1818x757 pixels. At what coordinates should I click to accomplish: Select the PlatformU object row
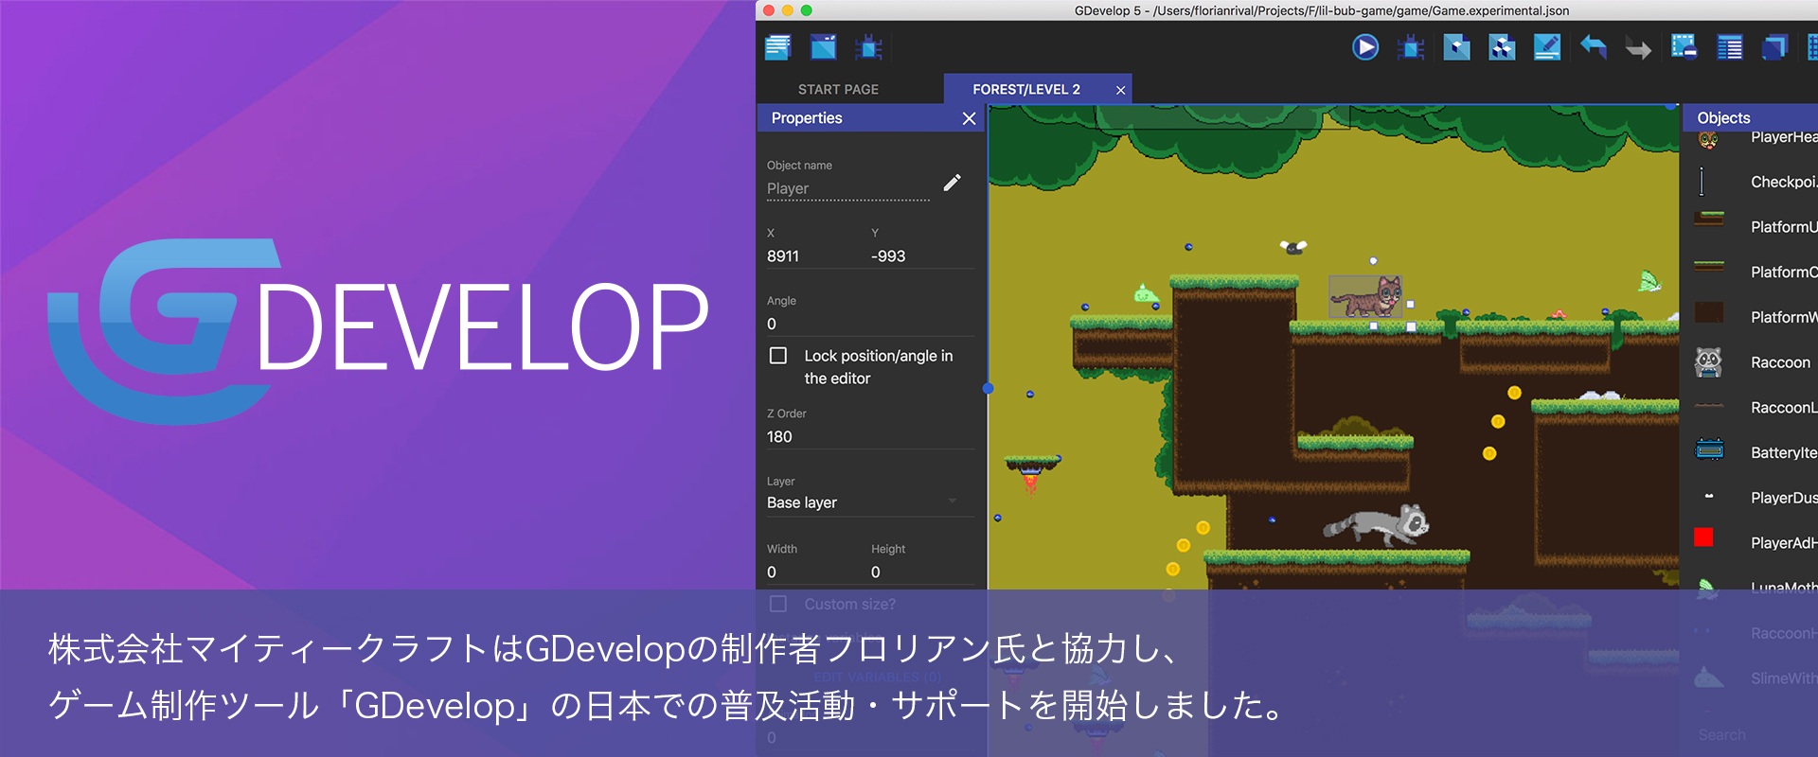1751,226
